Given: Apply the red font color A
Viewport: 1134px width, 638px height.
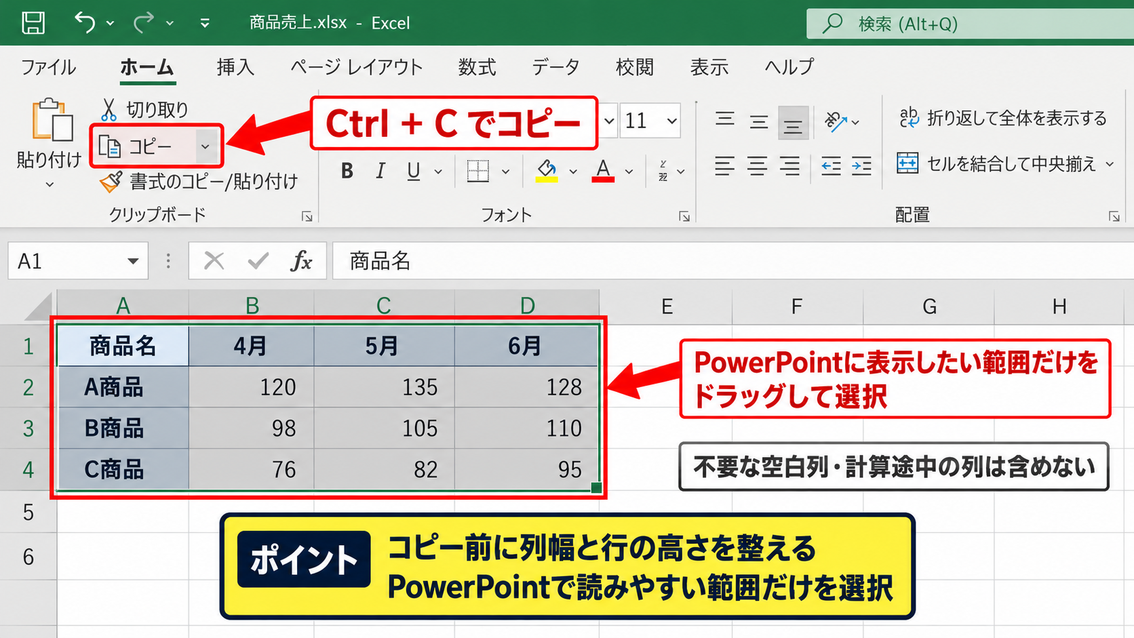Looking at the screenshot, I should pos(603,170).
